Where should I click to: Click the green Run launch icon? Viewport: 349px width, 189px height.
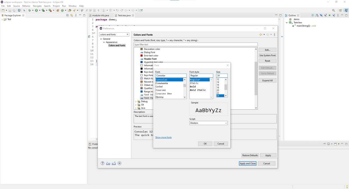(x=36, y=10)
